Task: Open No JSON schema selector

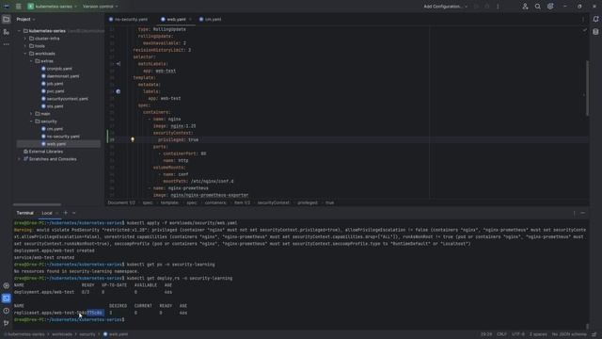Action: point(569,334)
